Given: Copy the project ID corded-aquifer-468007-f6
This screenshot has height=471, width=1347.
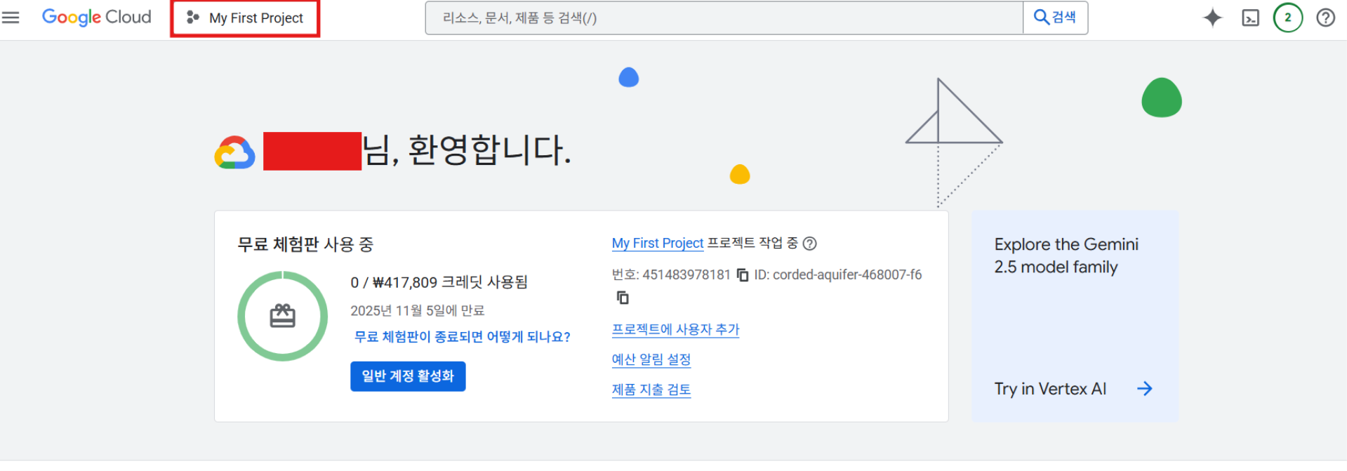Looking at the screenshot, I should (623, 298).
